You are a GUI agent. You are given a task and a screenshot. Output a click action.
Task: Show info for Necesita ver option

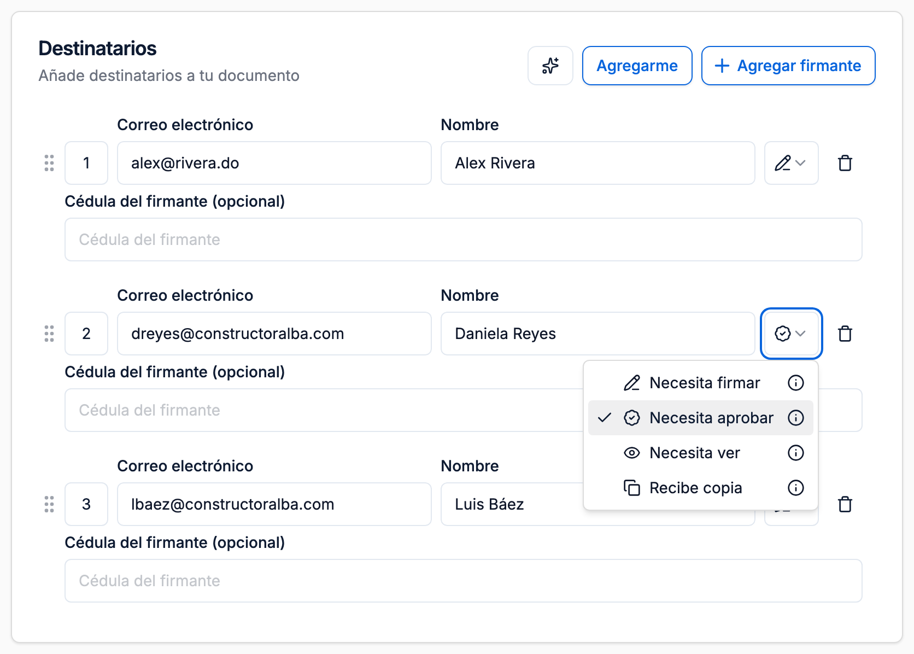pyautogui.click(x=795, y=453)
